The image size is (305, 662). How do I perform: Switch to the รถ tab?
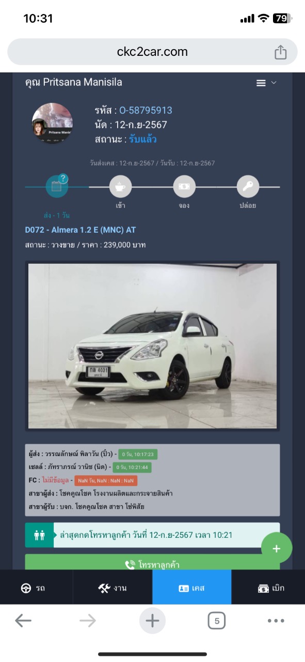click(36, 588)
